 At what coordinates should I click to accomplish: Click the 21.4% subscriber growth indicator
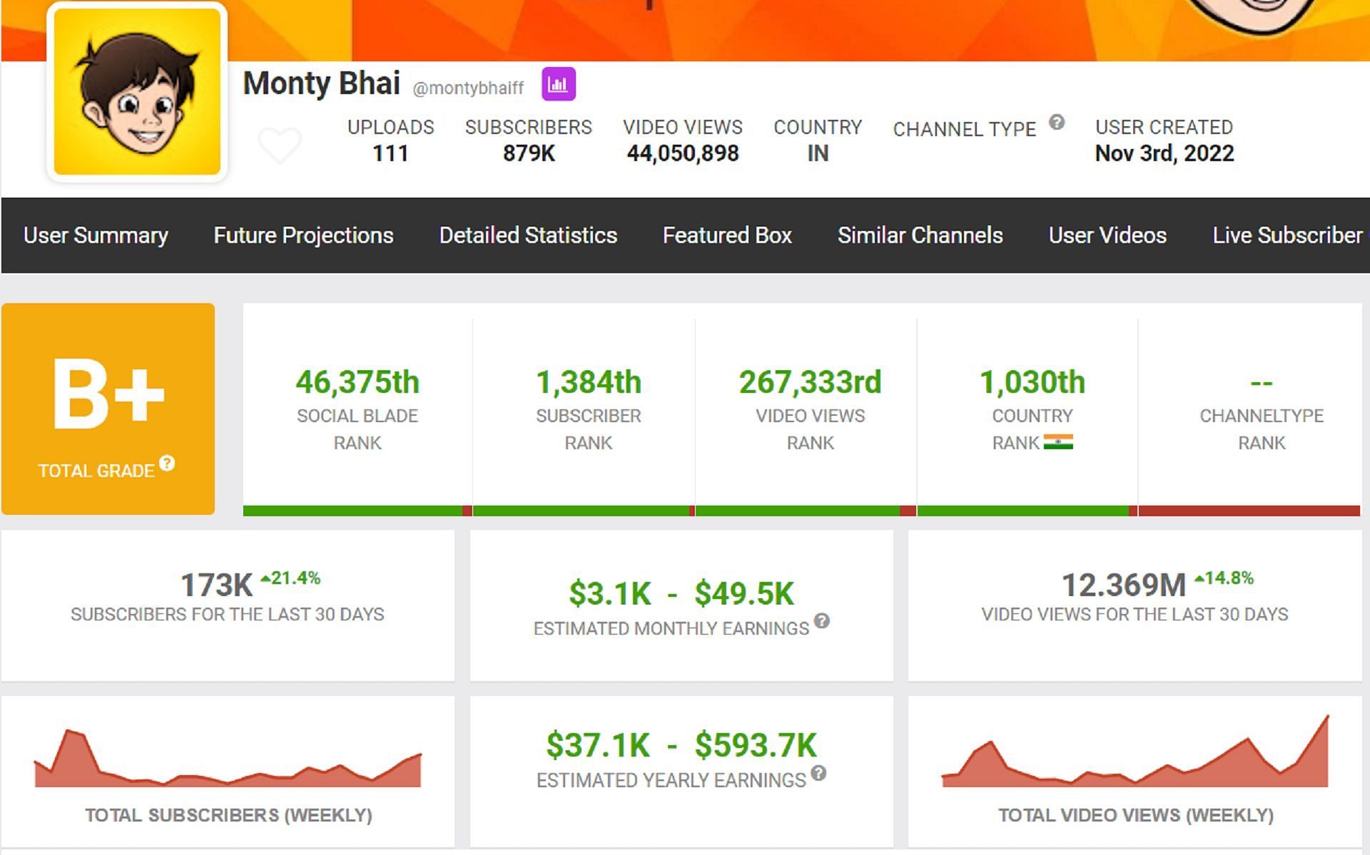290,578
